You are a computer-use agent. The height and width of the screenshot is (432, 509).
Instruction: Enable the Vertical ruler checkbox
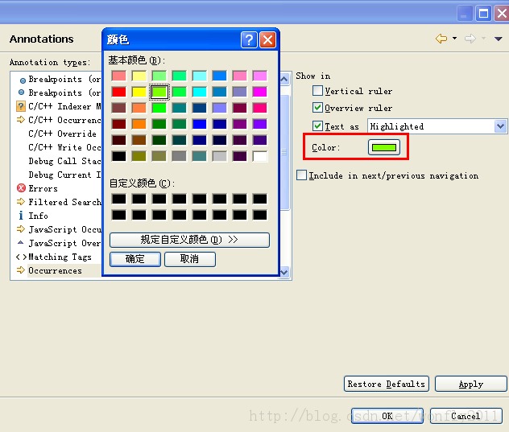click(318, 91)
